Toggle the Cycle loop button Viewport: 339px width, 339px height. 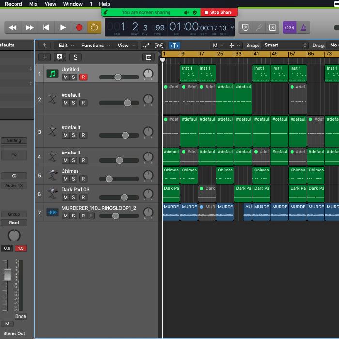coord(94,28)
